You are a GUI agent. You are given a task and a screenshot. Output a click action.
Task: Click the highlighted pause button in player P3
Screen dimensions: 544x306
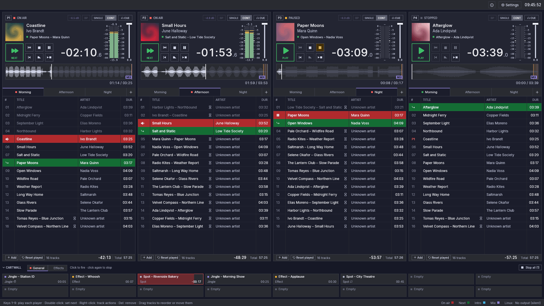pos(320,48)
